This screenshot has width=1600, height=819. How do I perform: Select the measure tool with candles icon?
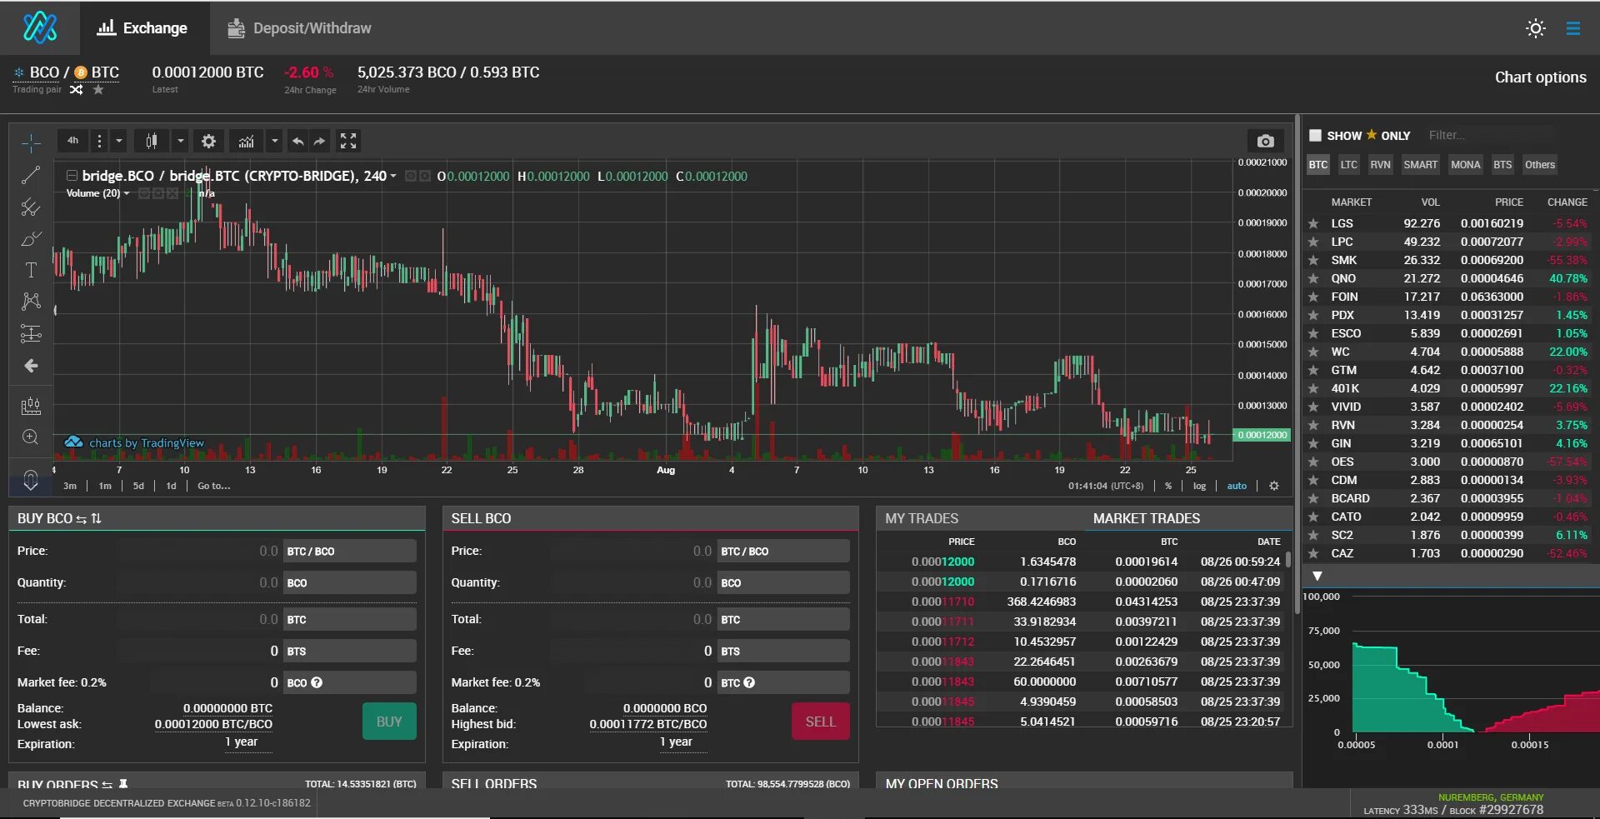pyautogui.click(x=31, y=406)
